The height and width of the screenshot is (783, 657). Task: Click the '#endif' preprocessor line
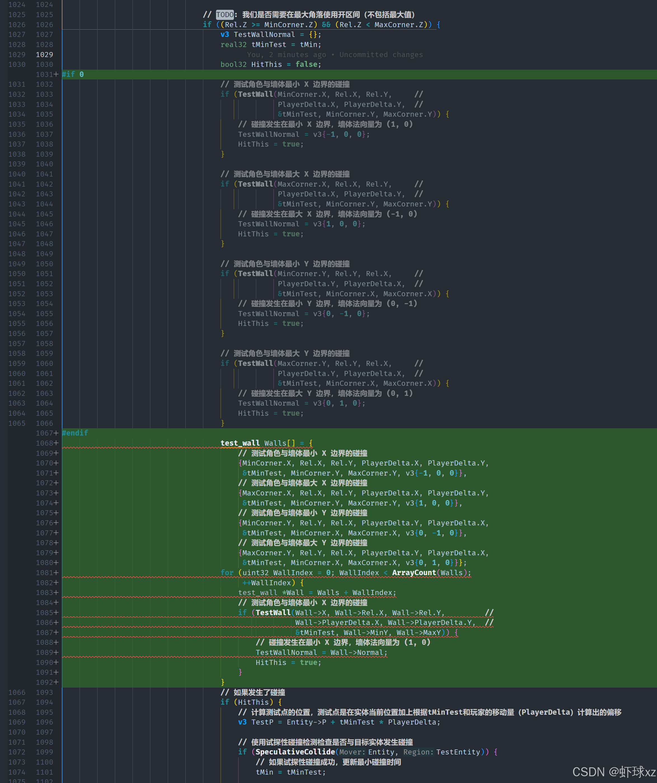pos(75,433)
